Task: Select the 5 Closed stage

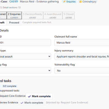Action: click(x=69, y=16)
